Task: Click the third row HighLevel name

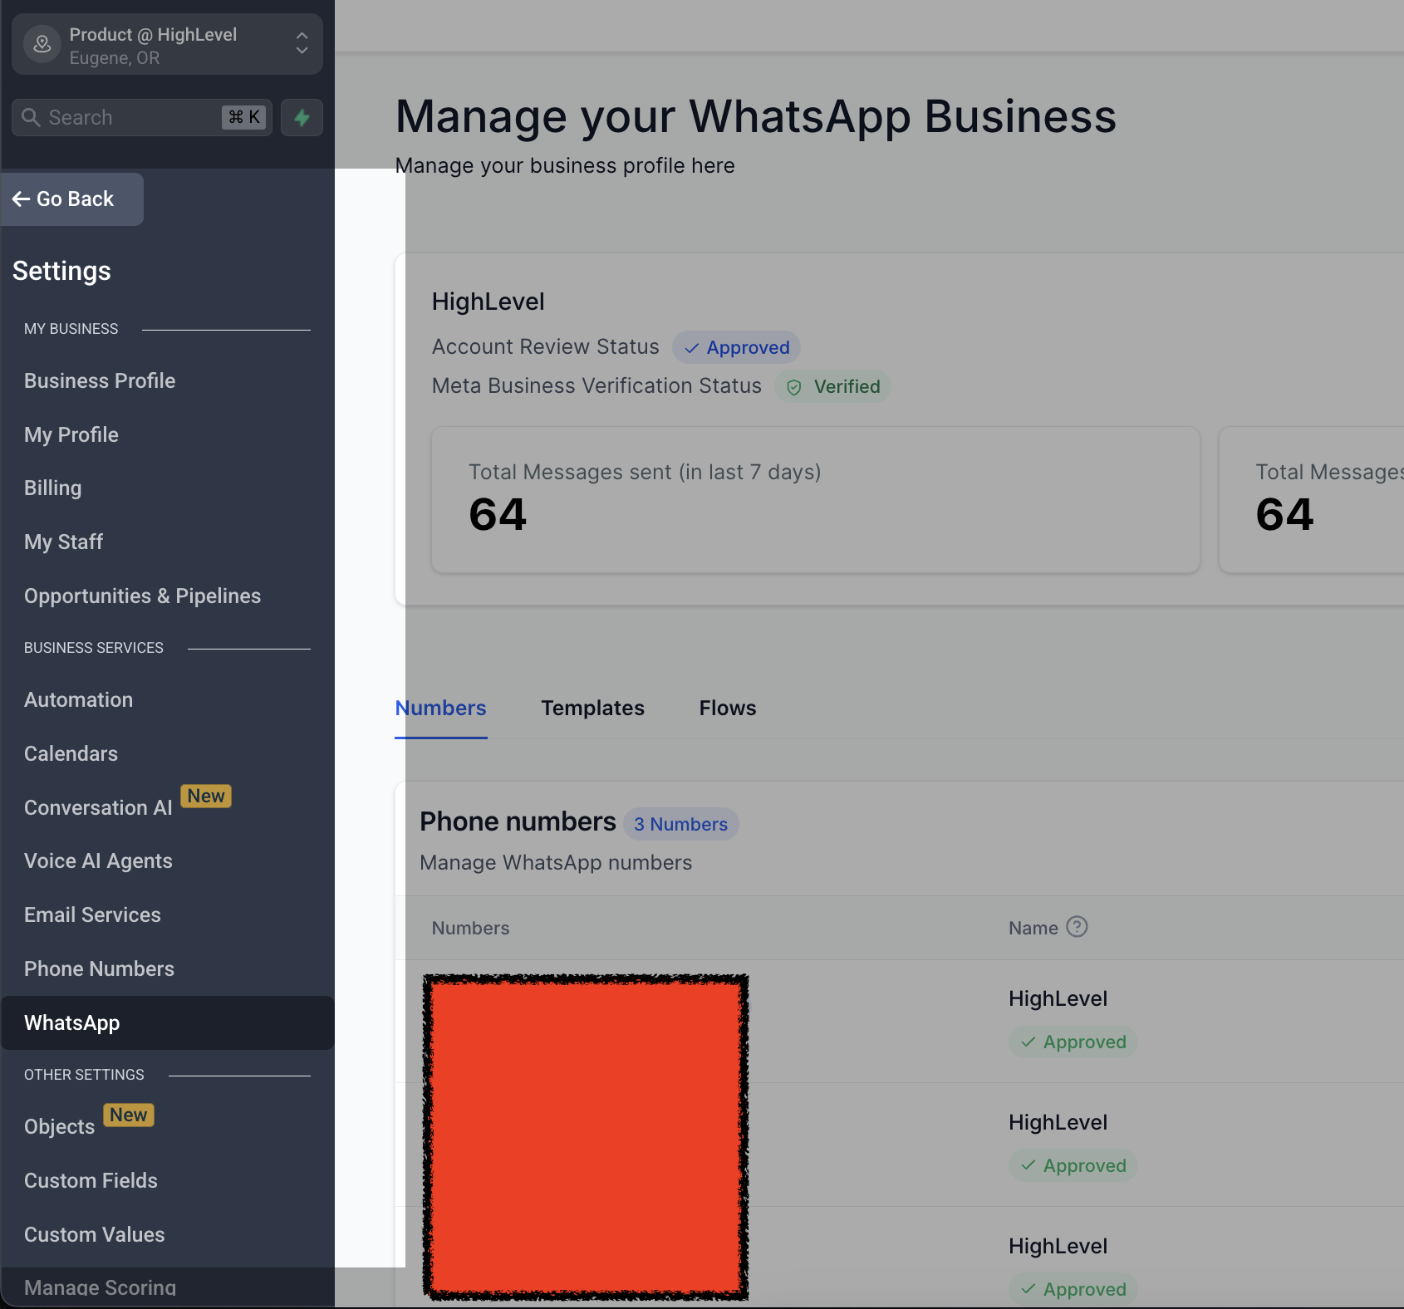Action: [x=1058, y=1247]
